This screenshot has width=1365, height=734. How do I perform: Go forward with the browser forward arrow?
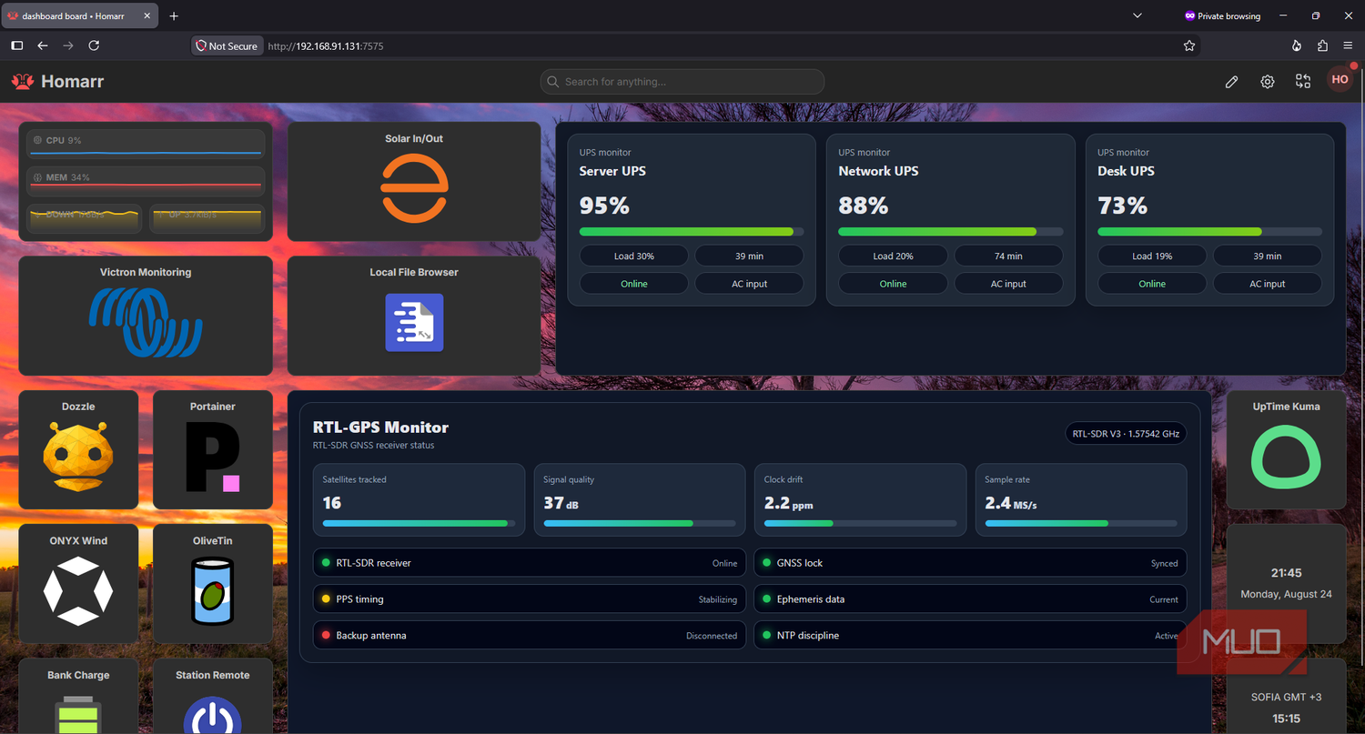(68, 45)
